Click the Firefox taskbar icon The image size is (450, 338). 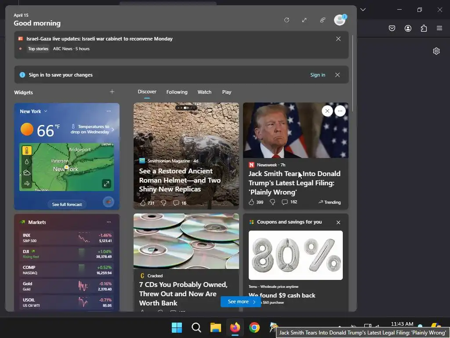tap(235, 327)
